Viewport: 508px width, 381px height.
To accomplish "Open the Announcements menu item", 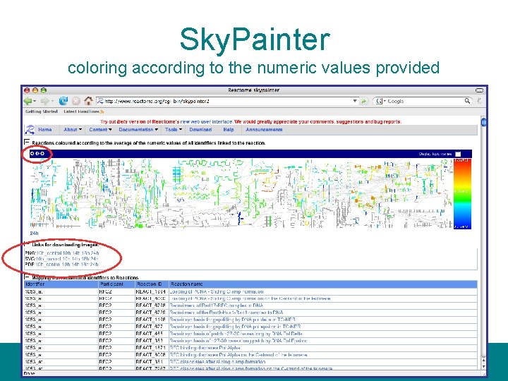I will coord(264,130).
